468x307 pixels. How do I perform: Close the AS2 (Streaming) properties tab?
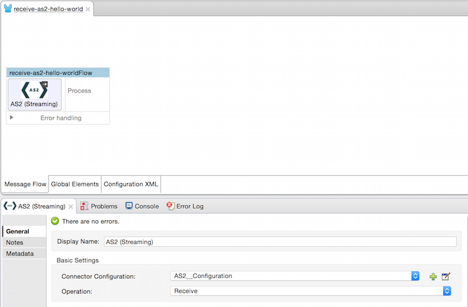point(71,207)
